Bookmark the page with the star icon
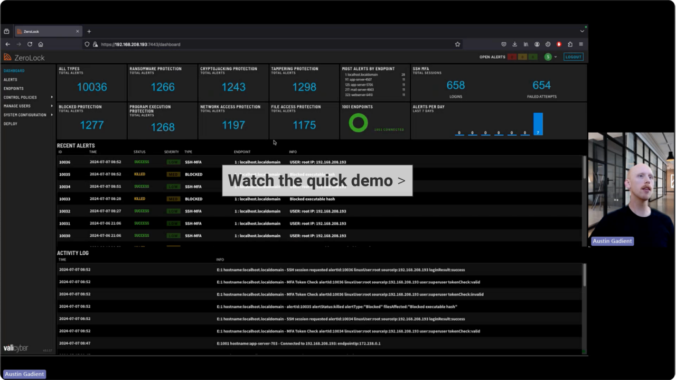Screen dimensions: 676x380 tap(457, 44)
